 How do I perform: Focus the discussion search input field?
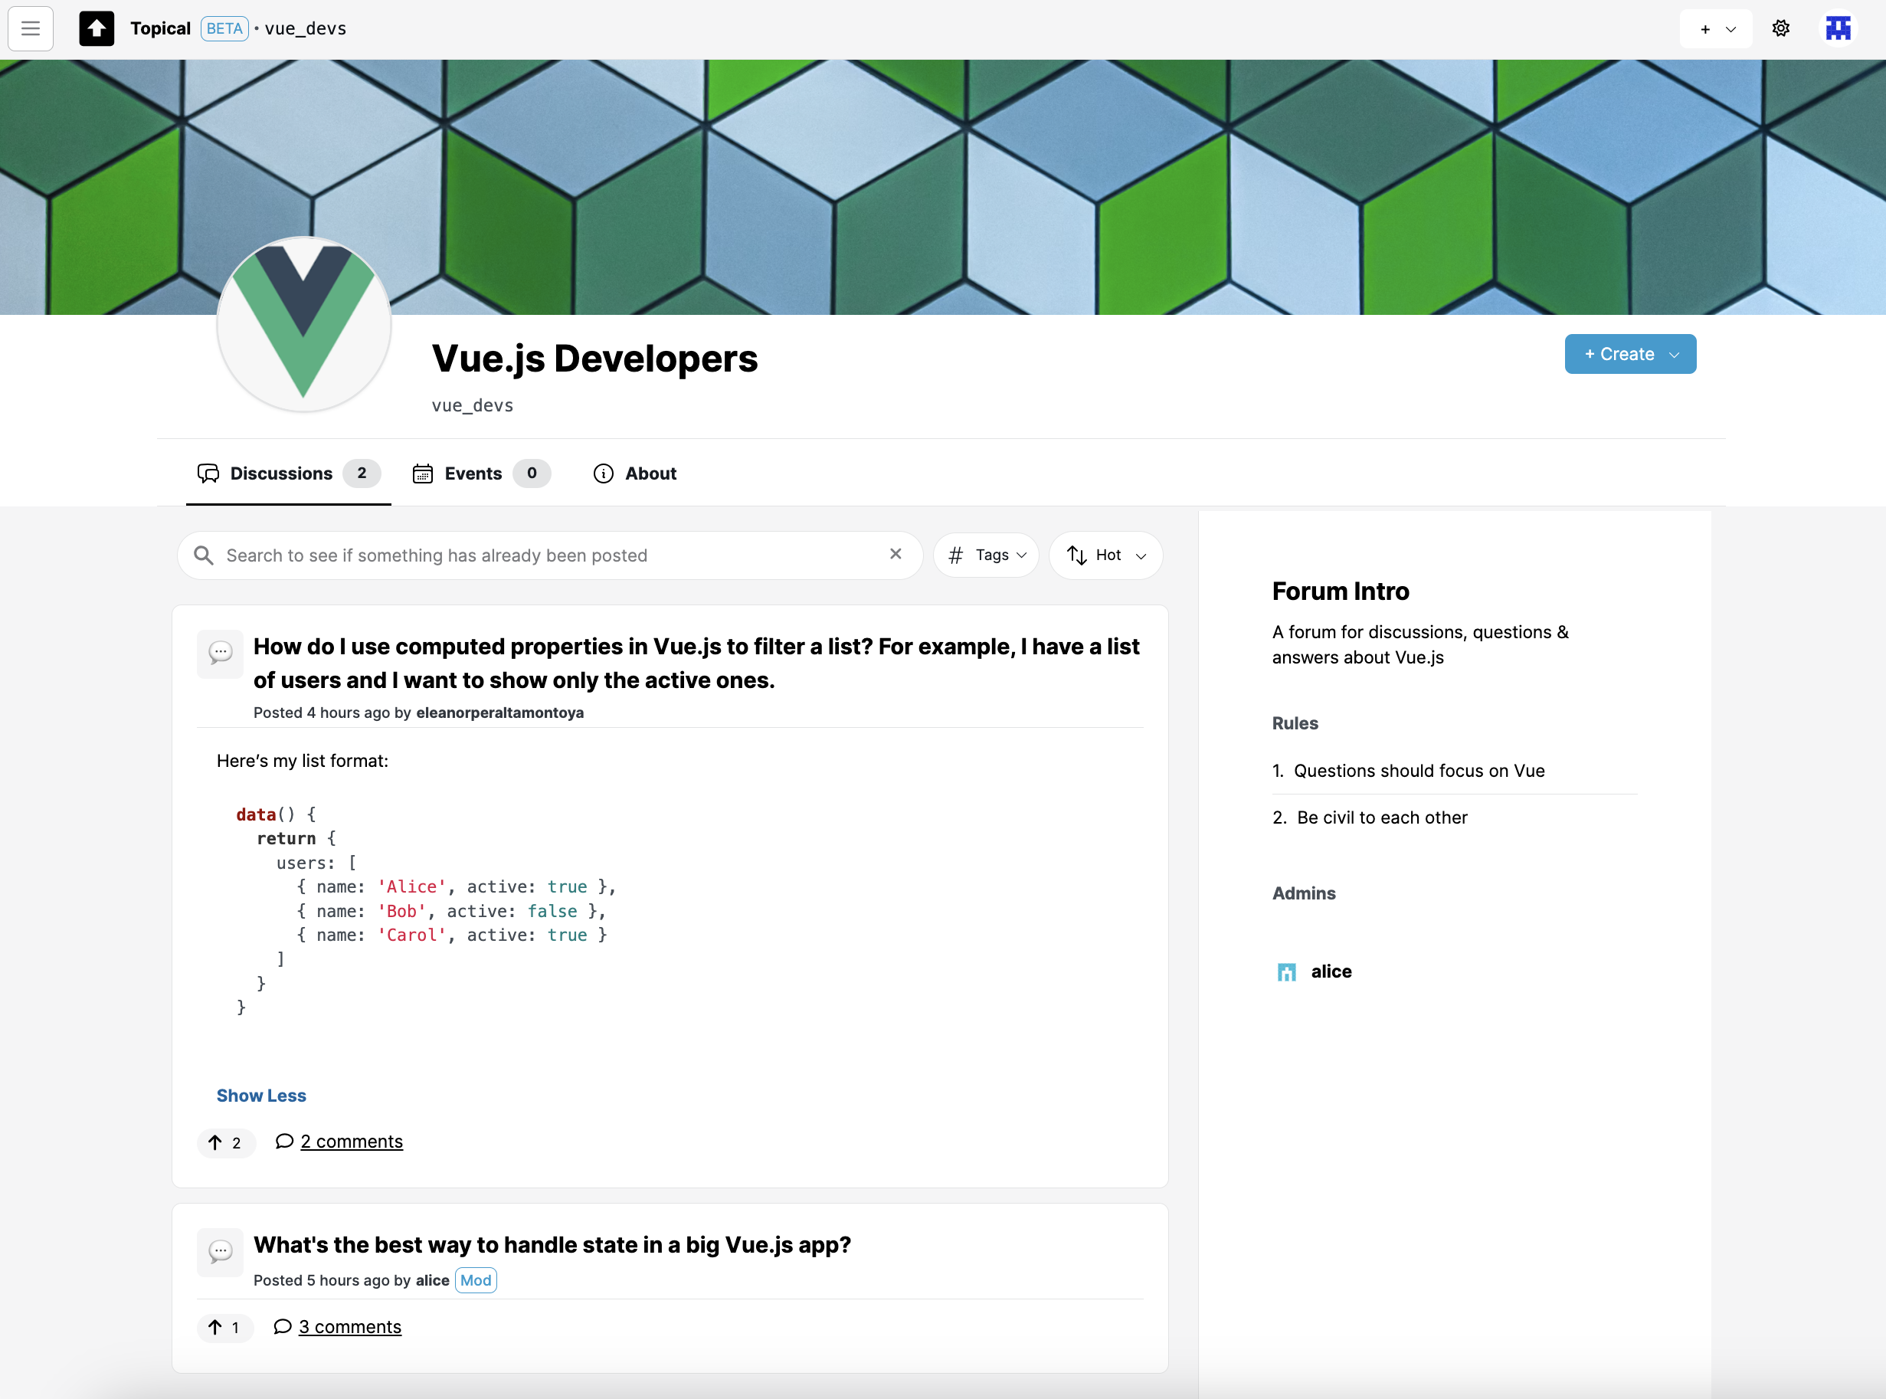(550, 555)
